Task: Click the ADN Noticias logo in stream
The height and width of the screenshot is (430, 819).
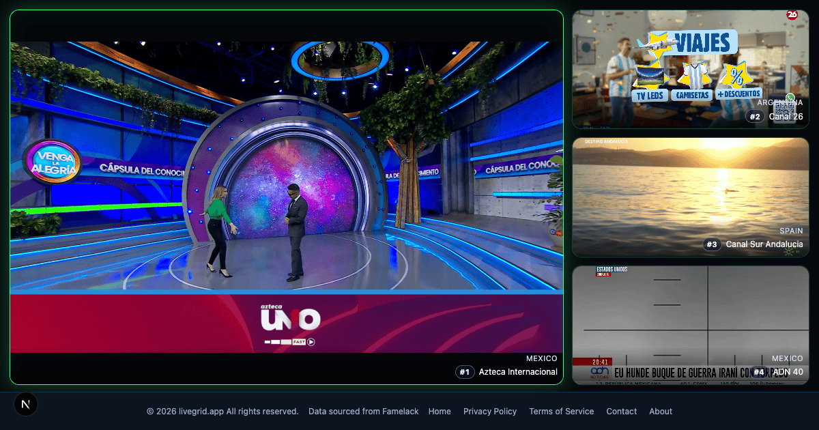Action: [599, 372]
